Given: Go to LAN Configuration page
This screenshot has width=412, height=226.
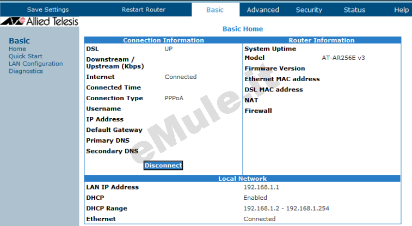Looking at the screenshot, I should tap(36, 64).
